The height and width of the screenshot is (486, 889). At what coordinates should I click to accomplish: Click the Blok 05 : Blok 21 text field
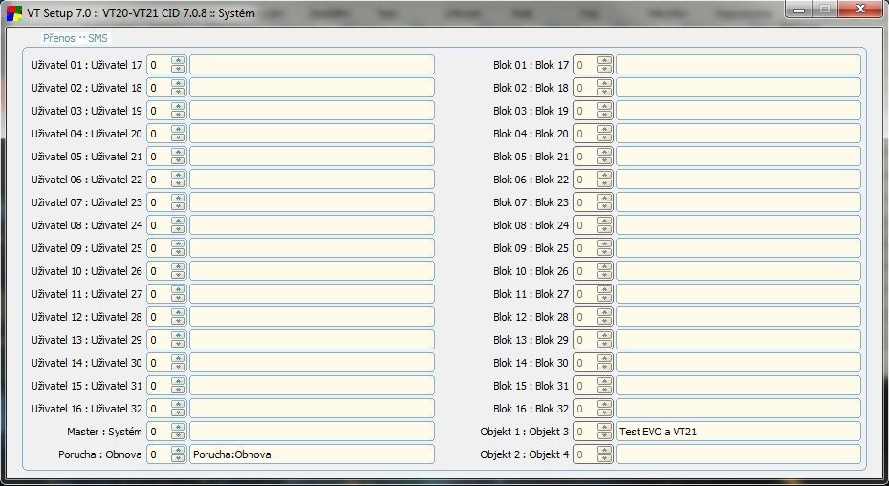pos(738,157)
